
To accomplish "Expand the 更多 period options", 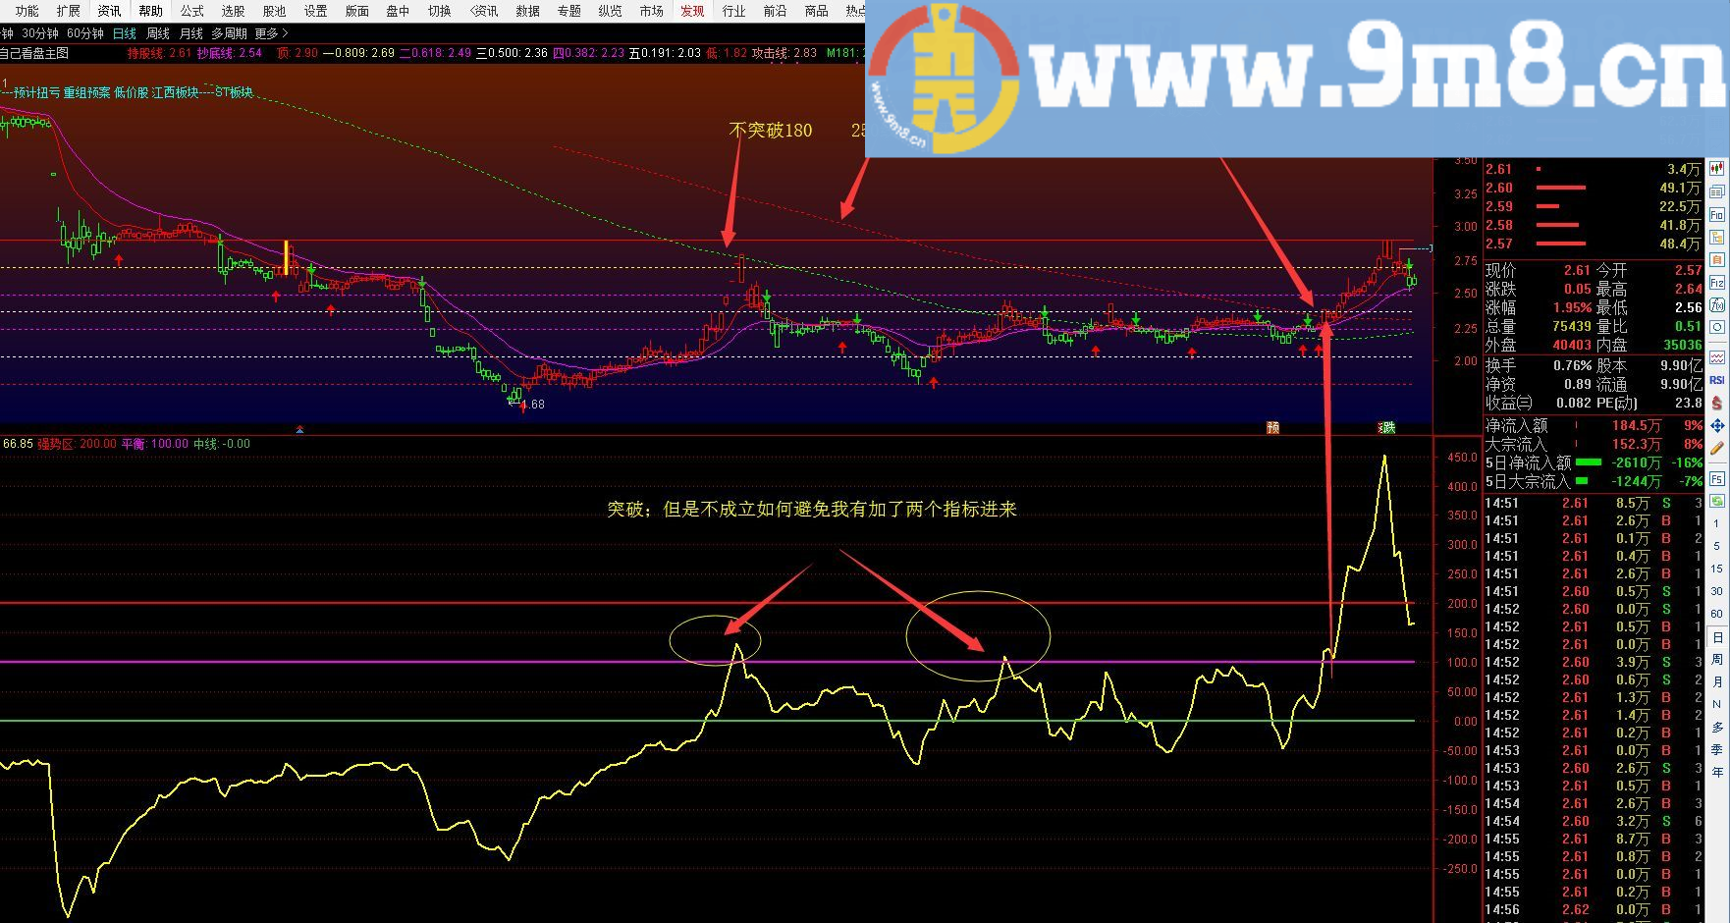I will pyautogui.click(x=271, y=33).
